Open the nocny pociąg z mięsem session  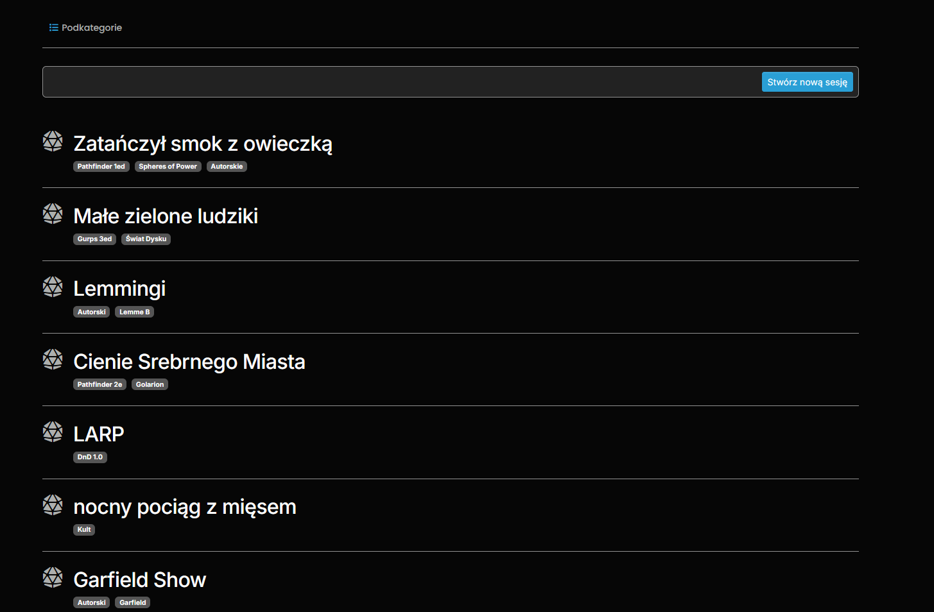point(185,507)
